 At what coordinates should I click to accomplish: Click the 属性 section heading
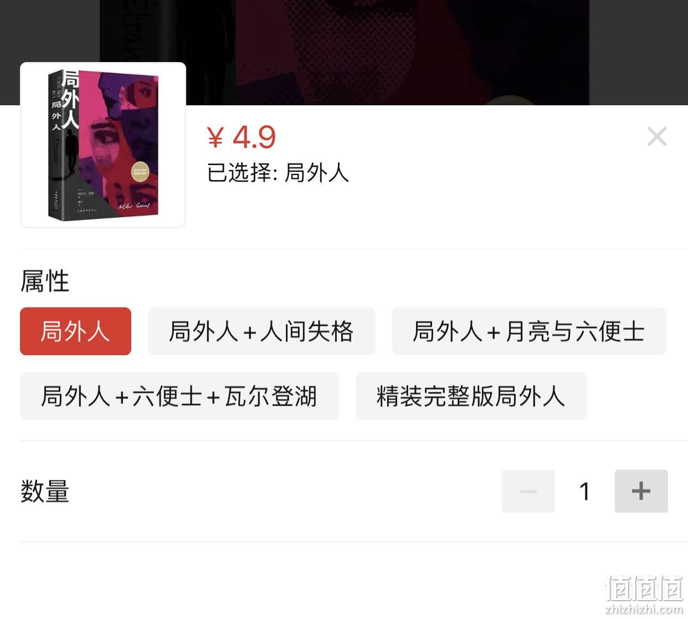pyautogui.click(x=45, y=282)
